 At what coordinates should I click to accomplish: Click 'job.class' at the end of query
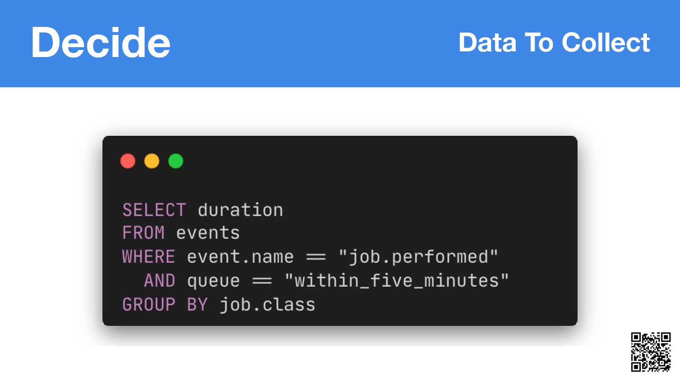click(x=267, y=304)
